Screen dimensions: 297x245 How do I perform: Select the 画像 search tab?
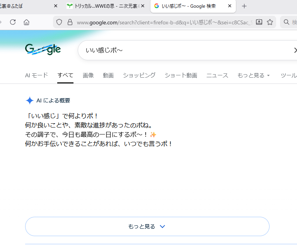(x=88, y=75)
